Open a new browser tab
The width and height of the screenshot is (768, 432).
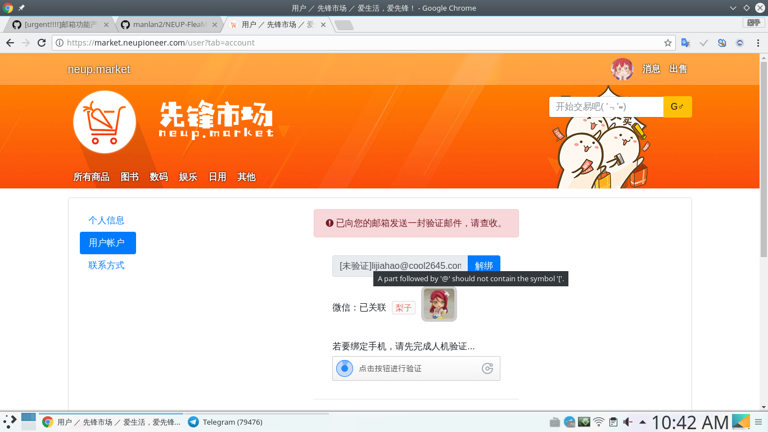(x=344, y=25)
